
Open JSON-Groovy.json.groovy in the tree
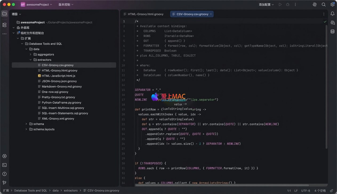click(59, 81)
